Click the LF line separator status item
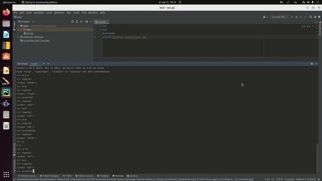 pos(273,179)
